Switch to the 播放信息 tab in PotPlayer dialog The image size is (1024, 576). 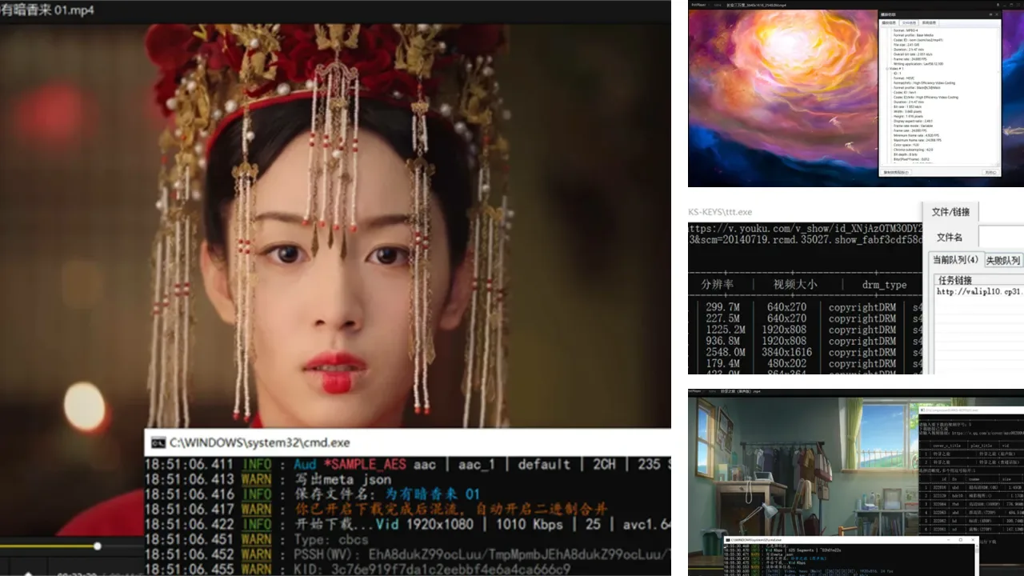point(889,23)
